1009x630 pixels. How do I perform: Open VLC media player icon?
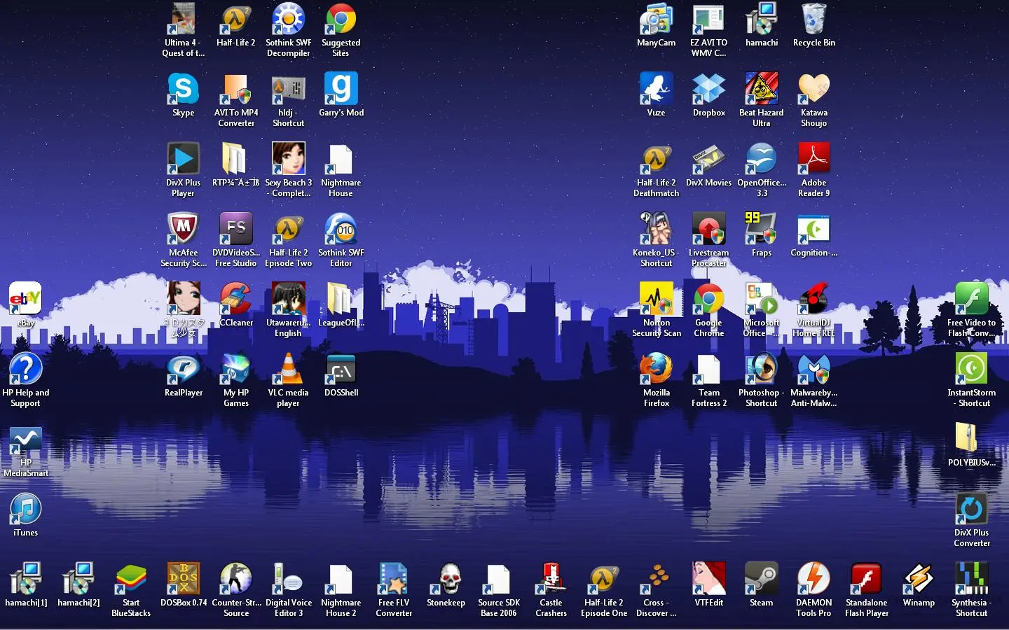(289, 369)
